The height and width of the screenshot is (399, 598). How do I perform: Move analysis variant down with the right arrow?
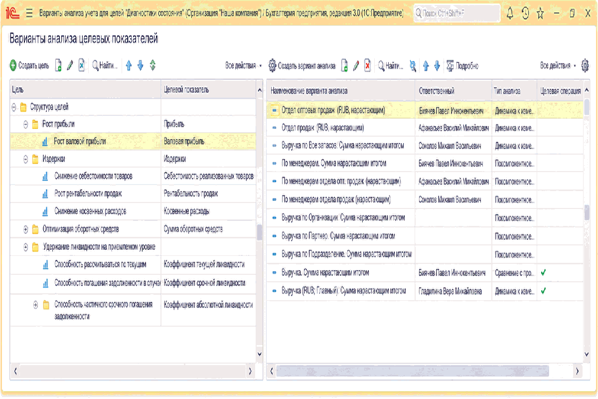click(x=437, y=65)
